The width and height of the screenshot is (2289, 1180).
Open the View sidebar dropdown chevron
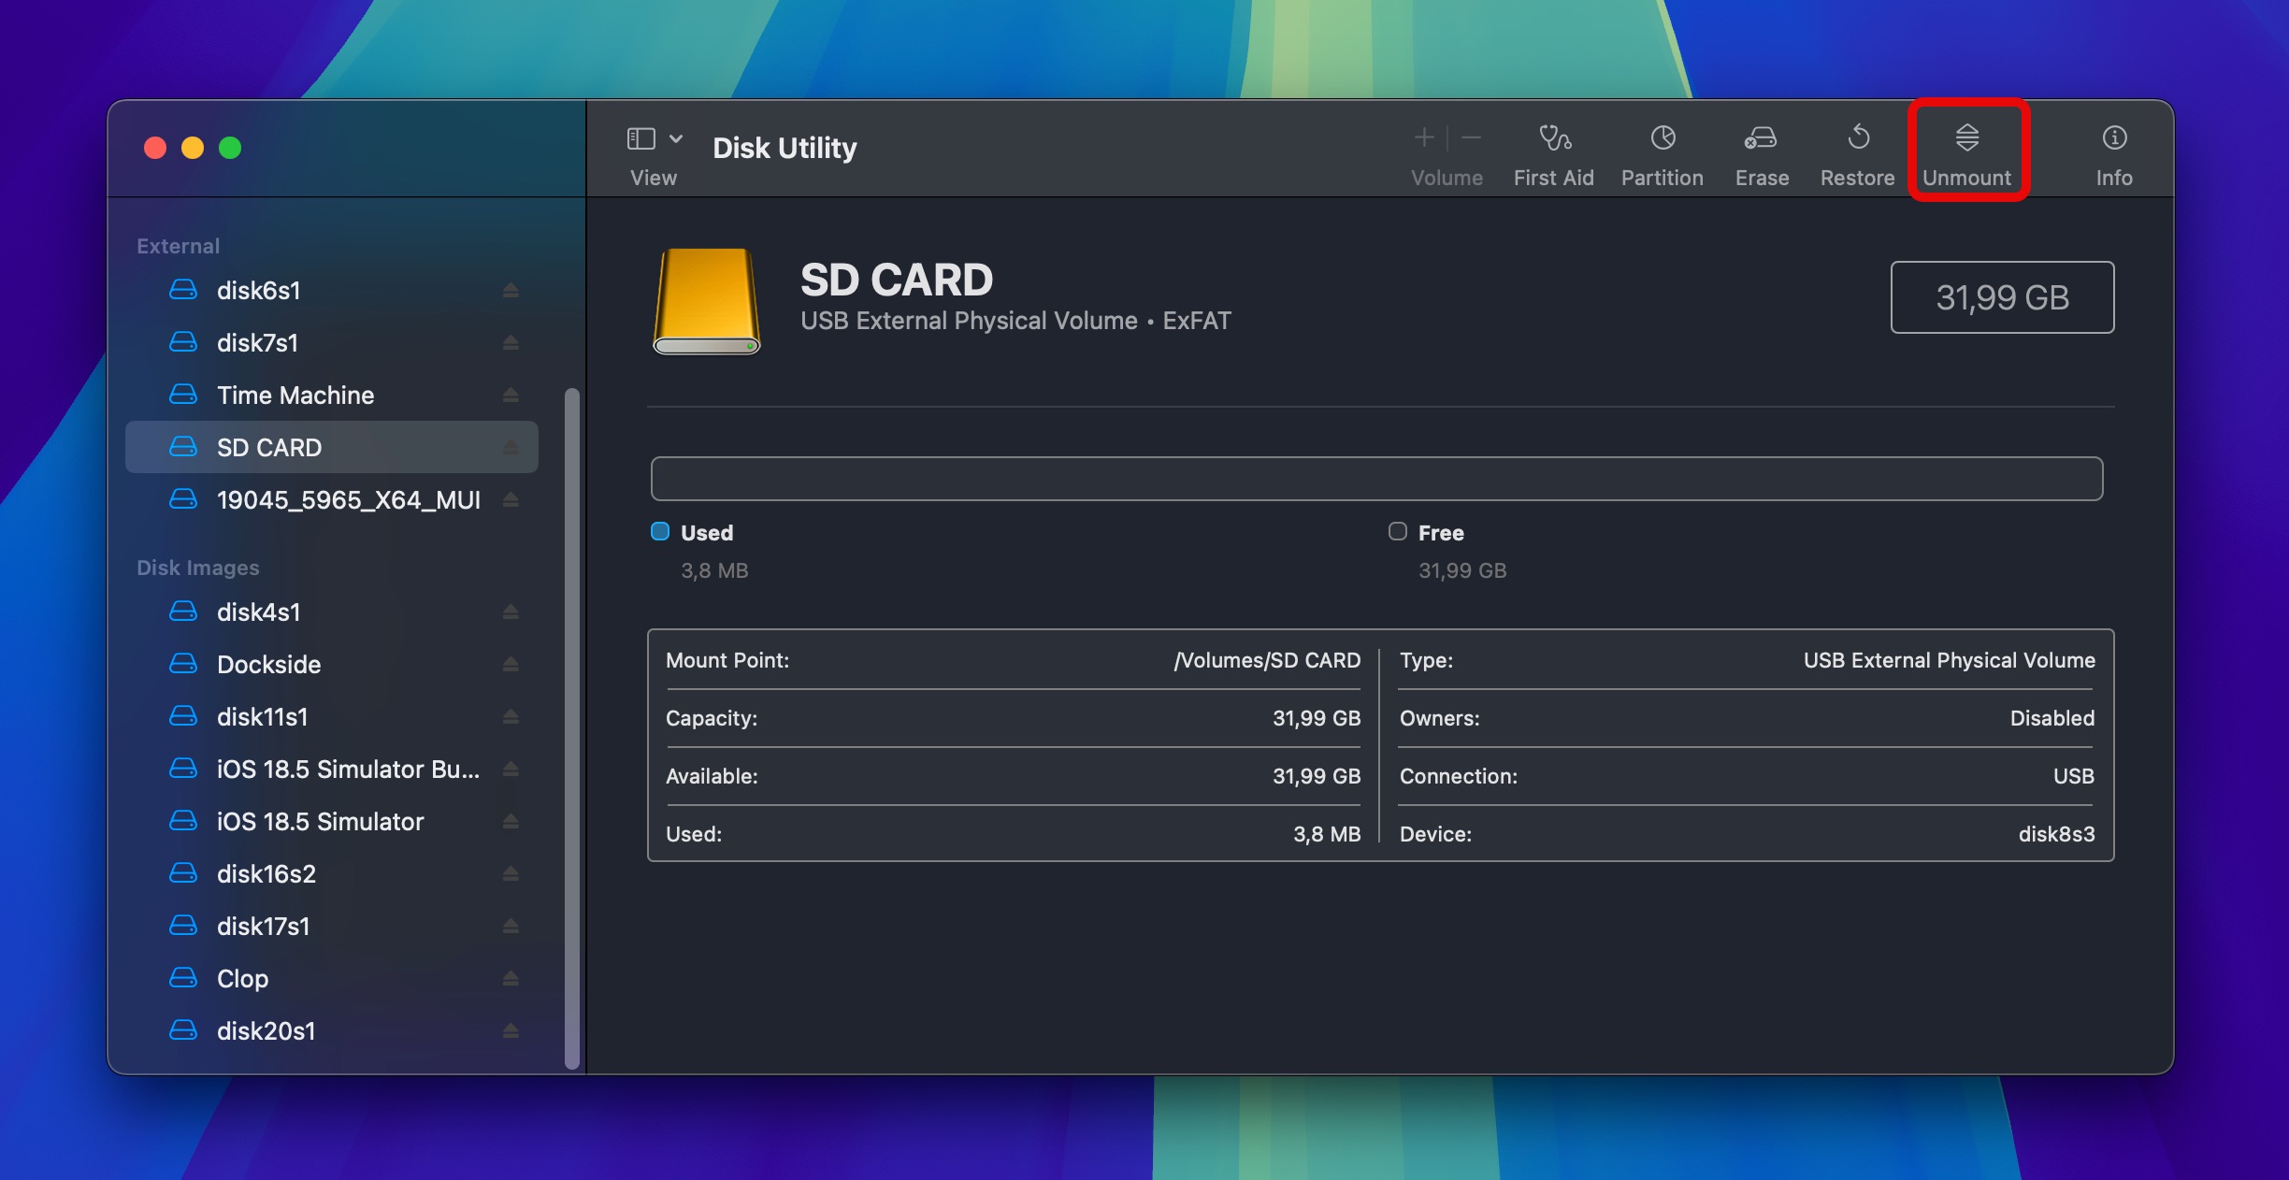click(x=676, y=138)
